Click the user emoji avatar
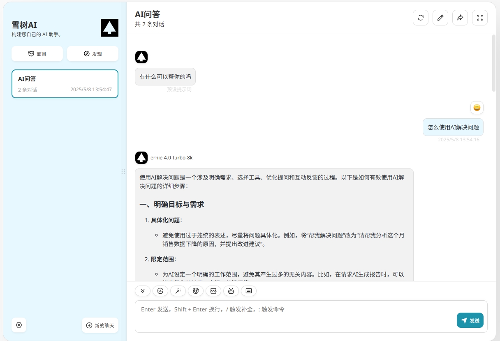Image resolution: width=500 pixels, height=341 pixels. pyautogui.click(x=477, y=108)
